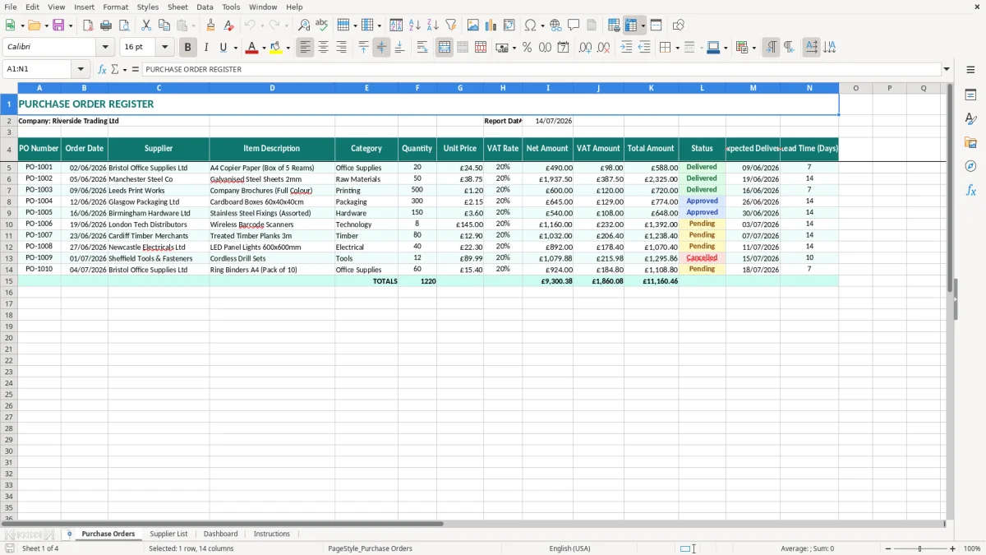986x555 pixels.
Task: Increase indent of cell content
Action: pos(626,48)
